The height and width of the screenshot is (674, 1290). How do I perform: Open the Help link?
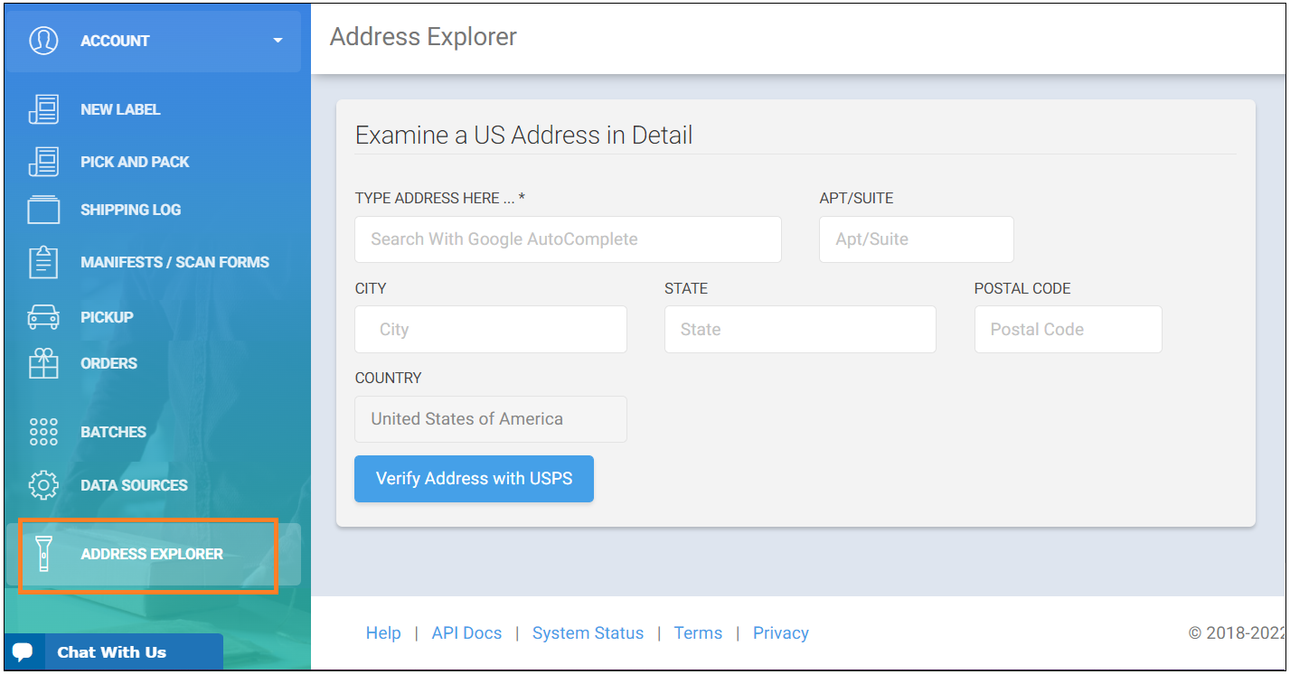[x=383, y=632]
